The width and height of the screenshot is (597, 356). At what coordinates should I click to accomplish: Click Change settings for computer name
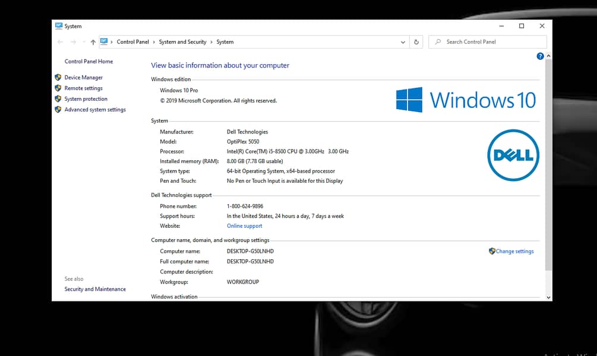click(x=514, y=252)
